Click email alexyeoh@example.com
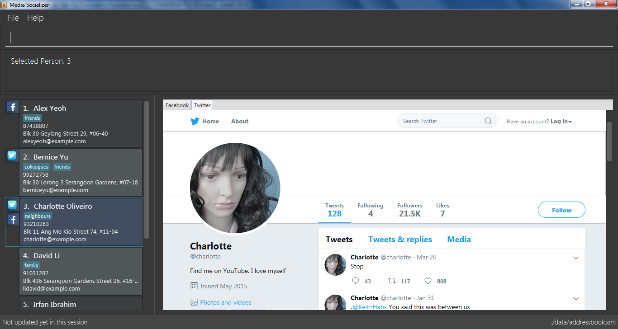Image resolution: width=618 pixels, height=329 pixels. pos(54,141)
